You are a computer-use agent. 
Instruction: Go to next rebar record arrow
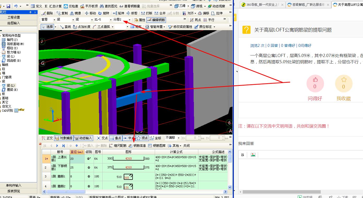(57, 146)
